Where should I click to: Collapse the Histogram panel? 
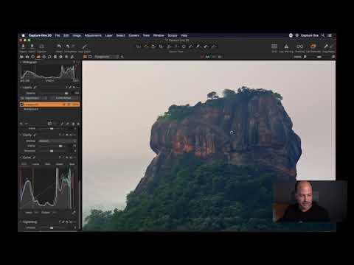[21, 63]
